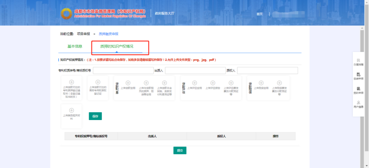369x168 pixels.
Task: Click the green 保存 button
Action: (x=95, y=116)
